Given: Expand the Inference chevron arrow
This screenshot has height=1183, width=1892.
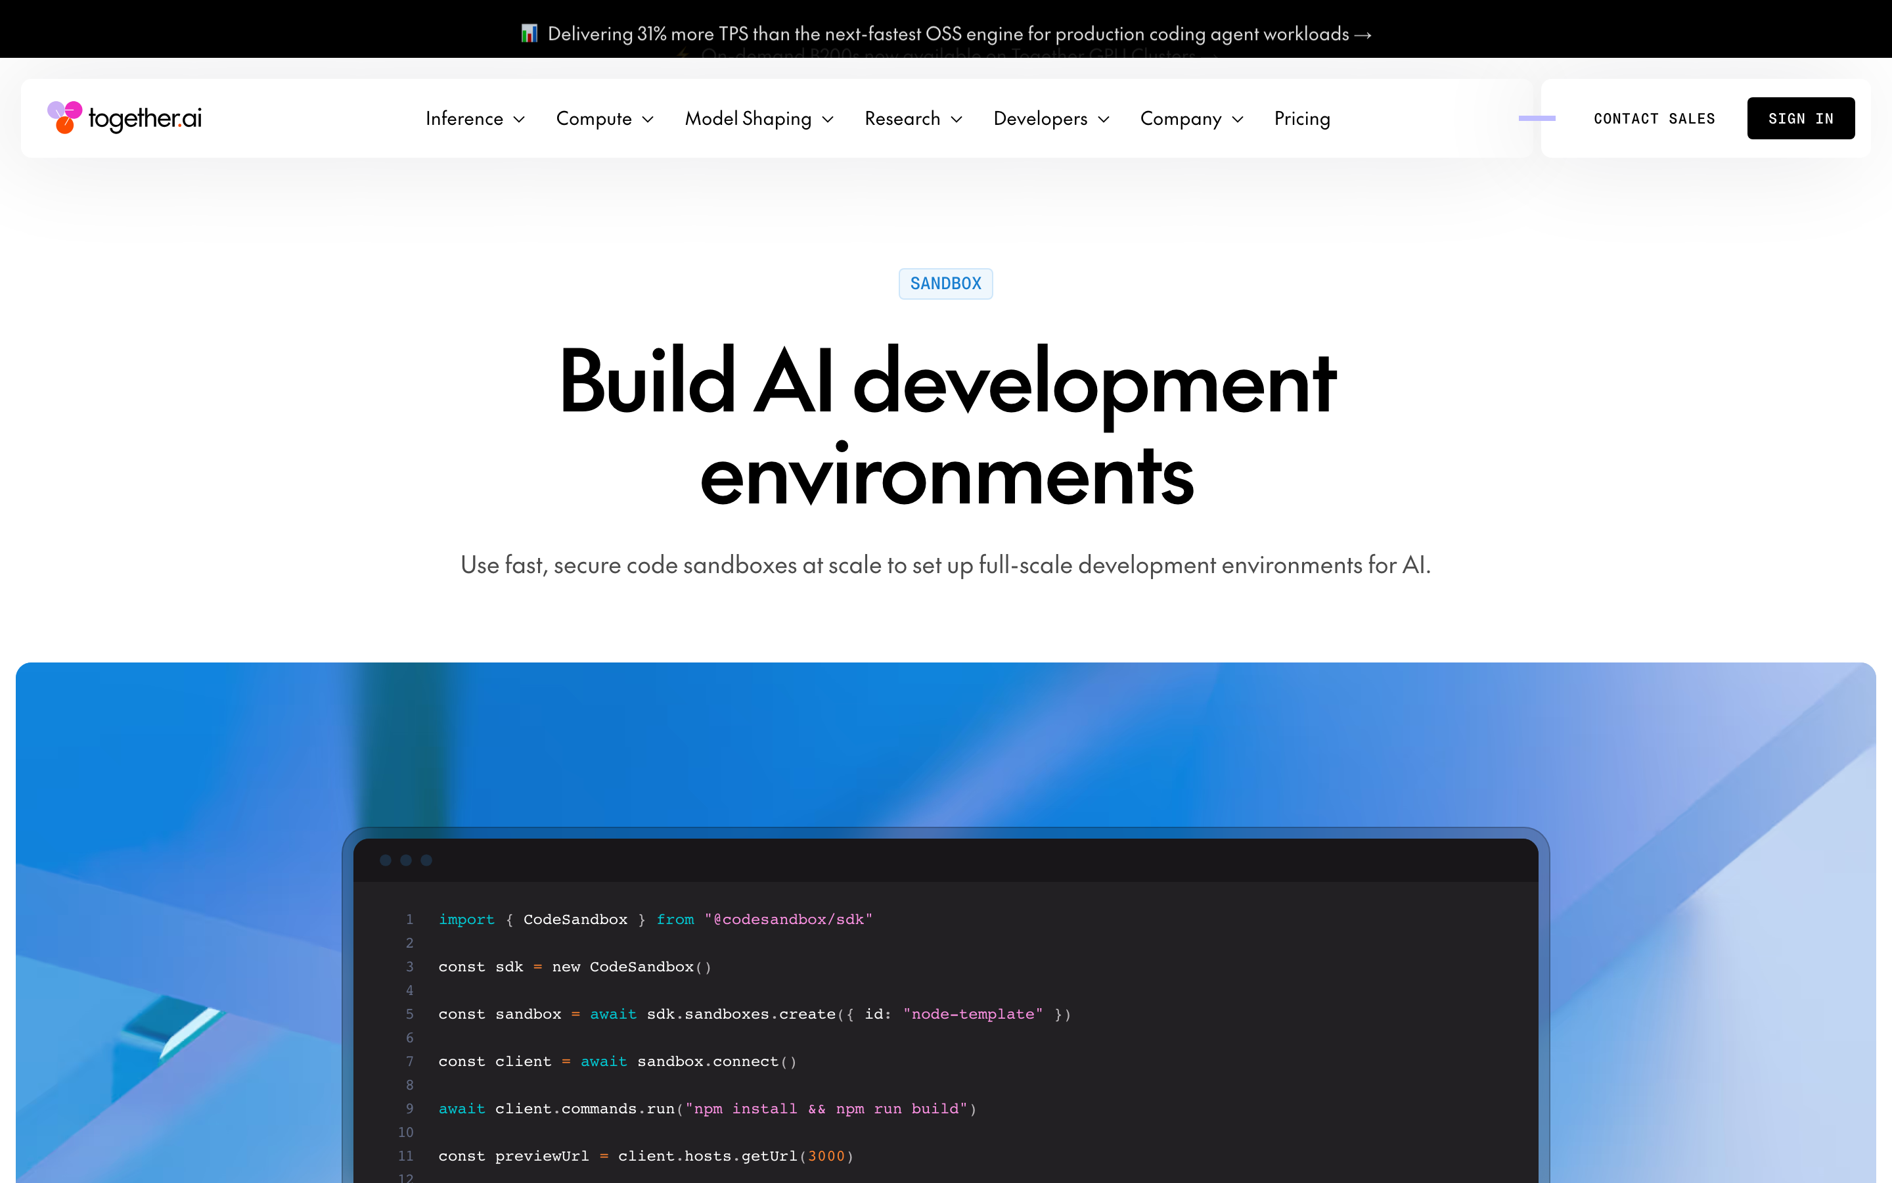Looking at the screenshot, I should click(x=519, y=120).
